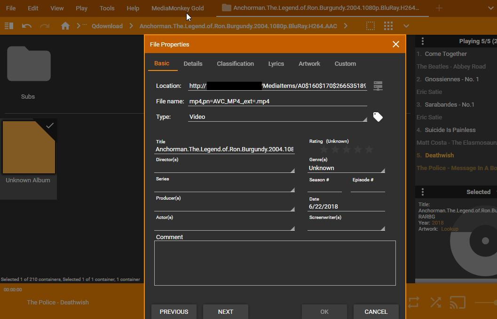Click the cast to device icon

tap(458, 302)
